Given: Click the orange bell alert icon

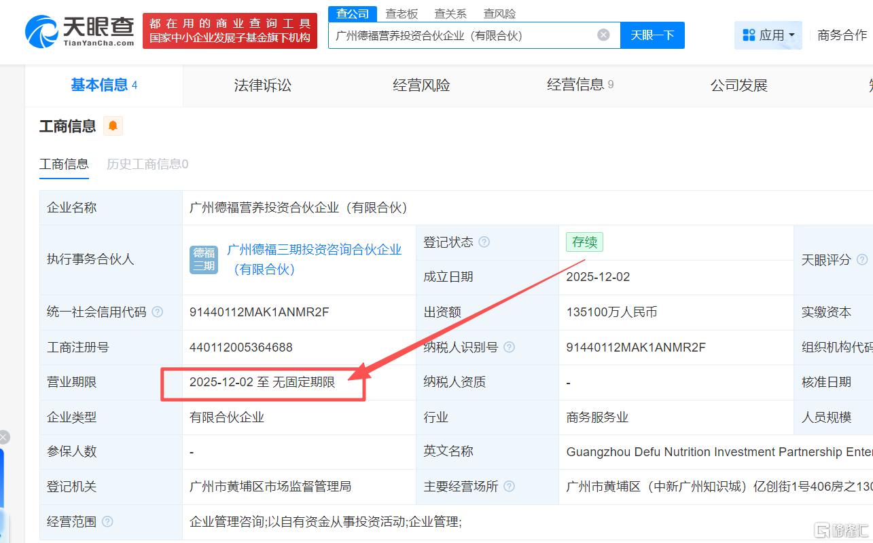Looking at the screenshot, I should [x=113, y=126].
